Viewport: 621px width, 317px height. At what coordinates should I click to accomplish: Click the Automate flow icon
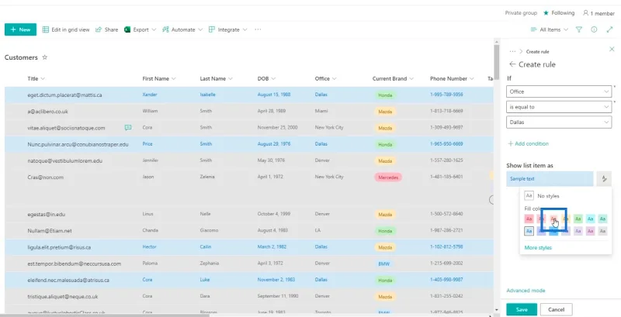point(165,29)
